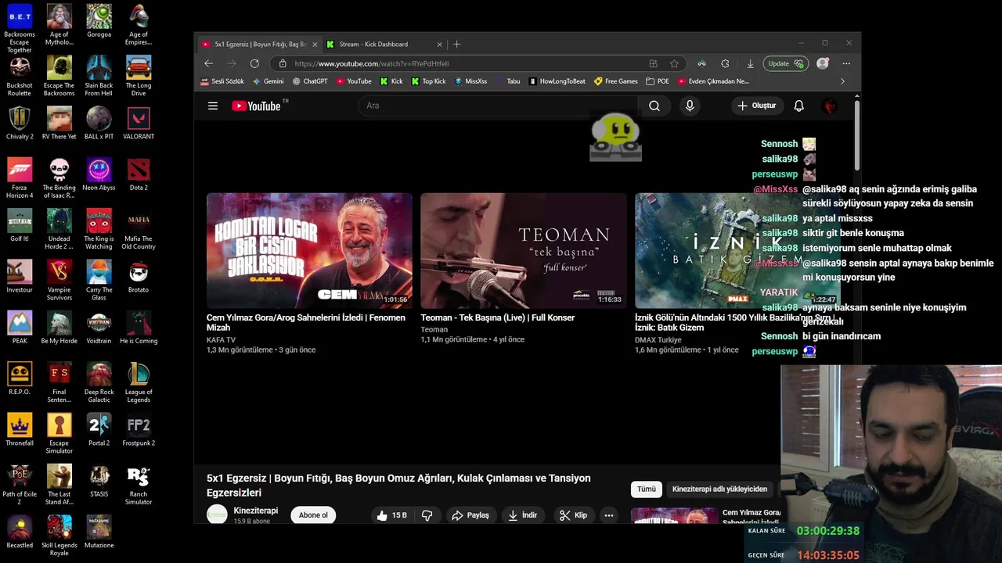Click Paylaş share button
Screen dimensions: 1002x563
point(470,515)
